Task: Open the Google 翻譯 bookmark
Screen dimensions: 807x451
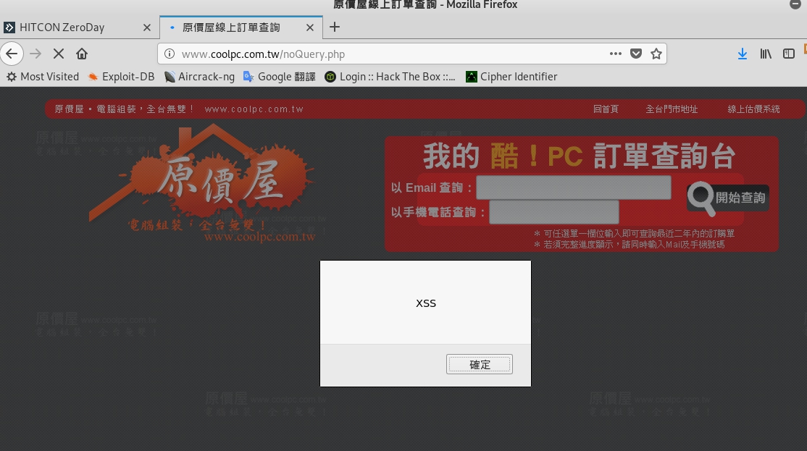Action: (x=280, y=77)
